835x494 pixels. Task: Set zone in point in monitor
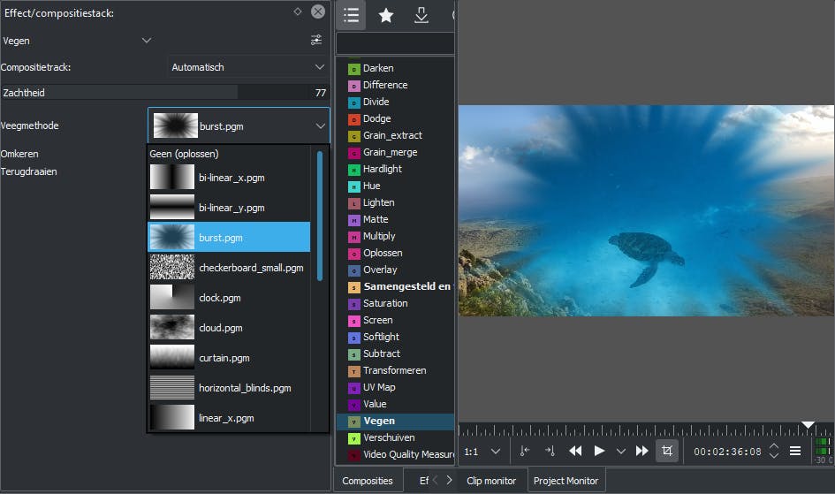click(x=525, y=451)
